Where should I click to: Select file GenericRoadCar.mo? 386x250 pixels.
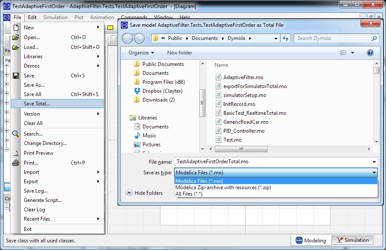coord(242,122)
